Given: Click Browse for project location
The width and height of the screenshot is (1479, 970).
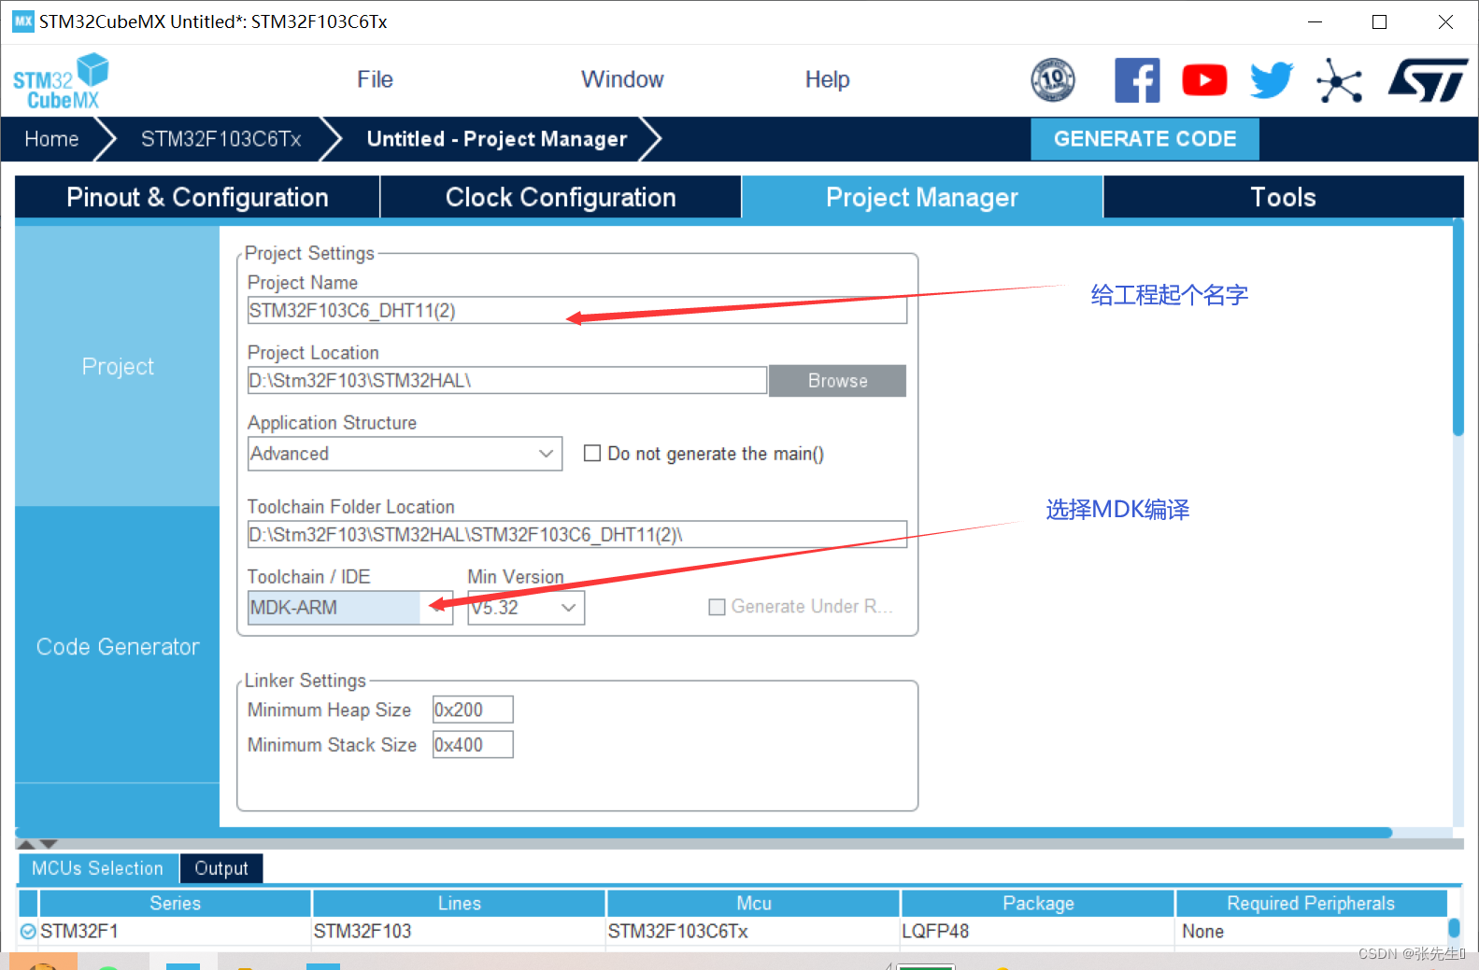Looking at the screenshot, I should (x=837, y=381).
